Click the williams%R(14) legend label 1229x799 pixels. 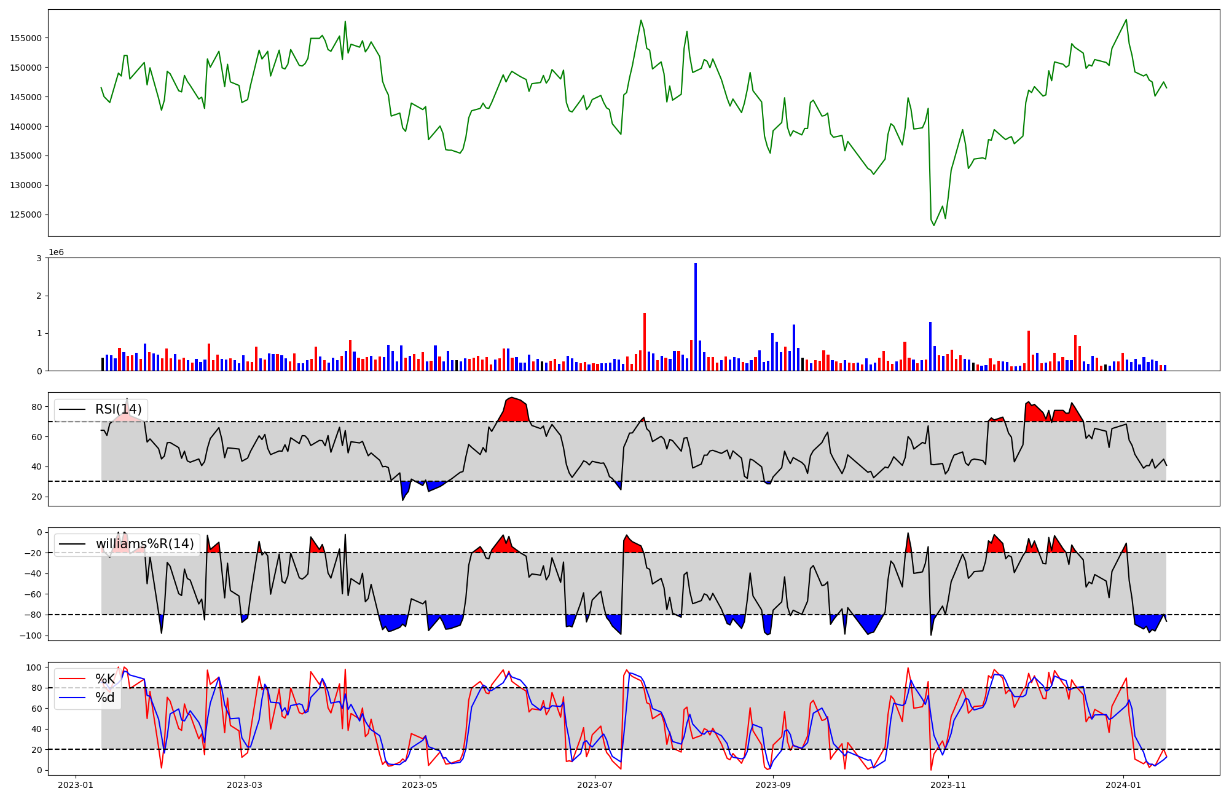144,544
